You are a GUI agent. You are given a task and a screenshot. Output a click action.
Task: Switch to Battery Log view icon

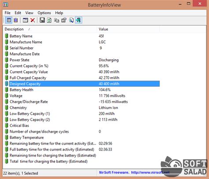click(16, 20)
